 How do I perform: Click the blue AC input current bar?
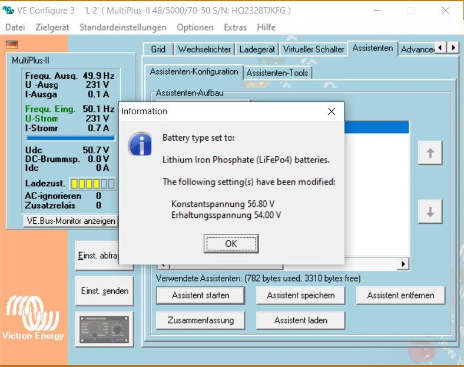(71, 138)
